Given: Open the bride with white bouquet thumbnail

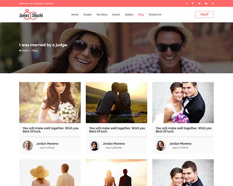Looking at the screenshot, I should click(50, 102).
